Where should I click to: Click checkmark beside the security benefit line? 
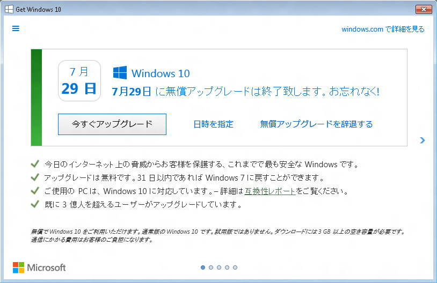tap(35, 164)
